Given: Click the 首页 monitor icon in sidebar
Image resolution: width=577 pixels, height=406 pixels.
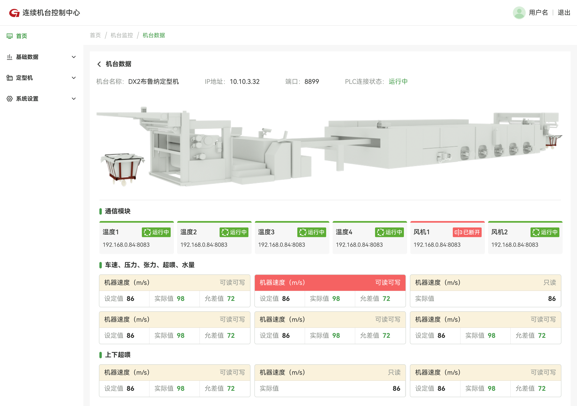Looking at the screenshot, I should [10, 36].
